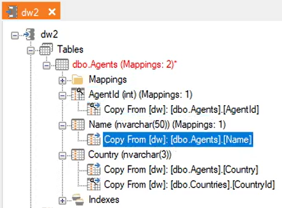The width and height of the screenshot is (282, 208).
Task: Select Copy From [dbo.Agents].[AgentId] mapping
Action: coord(181,110)
